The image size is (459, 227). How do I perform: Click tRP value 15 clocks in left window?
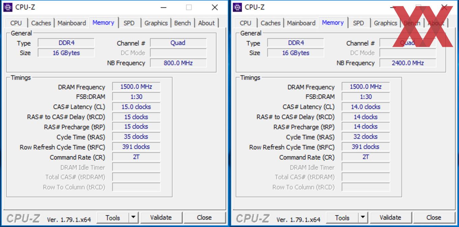click(x=136, y=127)
